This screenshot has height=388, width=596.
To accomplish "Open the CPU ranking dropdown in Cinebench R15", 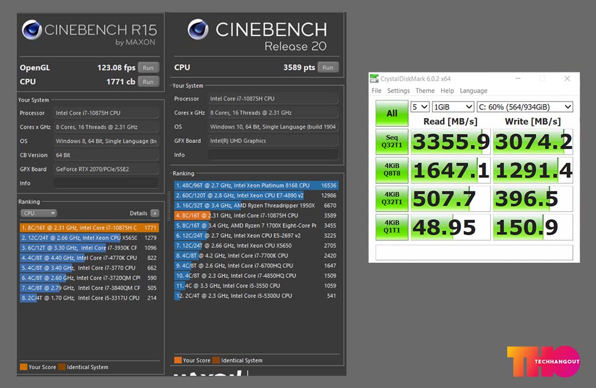I will pos(38,213).
